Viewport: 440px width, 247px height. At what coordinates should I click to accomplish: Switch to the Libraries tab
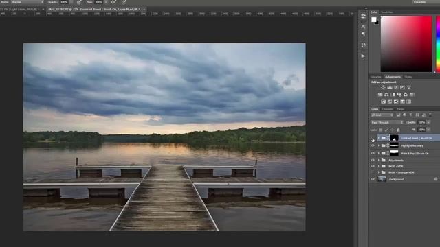pyautogui.click(x=376, y=77)
